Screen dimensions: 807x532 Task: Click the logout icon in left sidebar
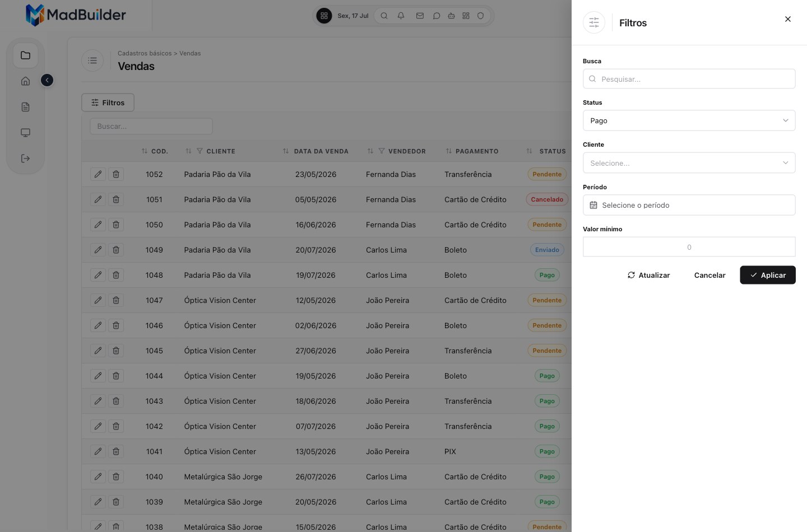pos(25,158)
